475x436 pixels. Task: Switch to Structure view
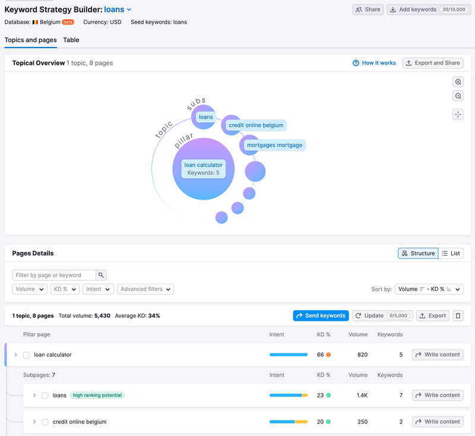[418, 253]
